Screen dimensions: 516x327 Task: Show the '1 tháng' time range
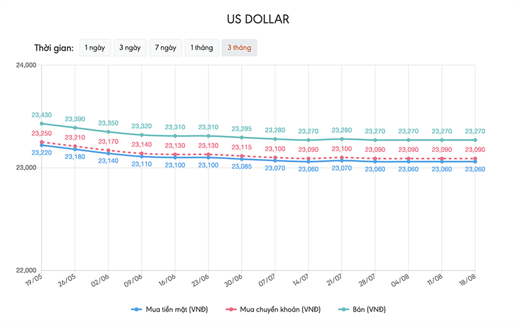point(201,48)
